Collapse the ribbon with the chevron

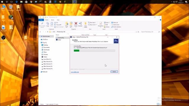[158, 20]
